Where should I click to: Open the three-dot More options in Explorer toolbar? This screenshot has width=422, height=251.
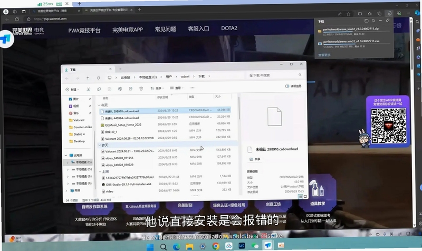(193, 88)
